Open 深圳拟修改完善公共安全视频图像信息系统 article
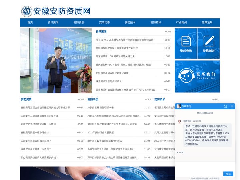Screen dimensions: 240x180 pyautogui.click(x=113, y=157)
